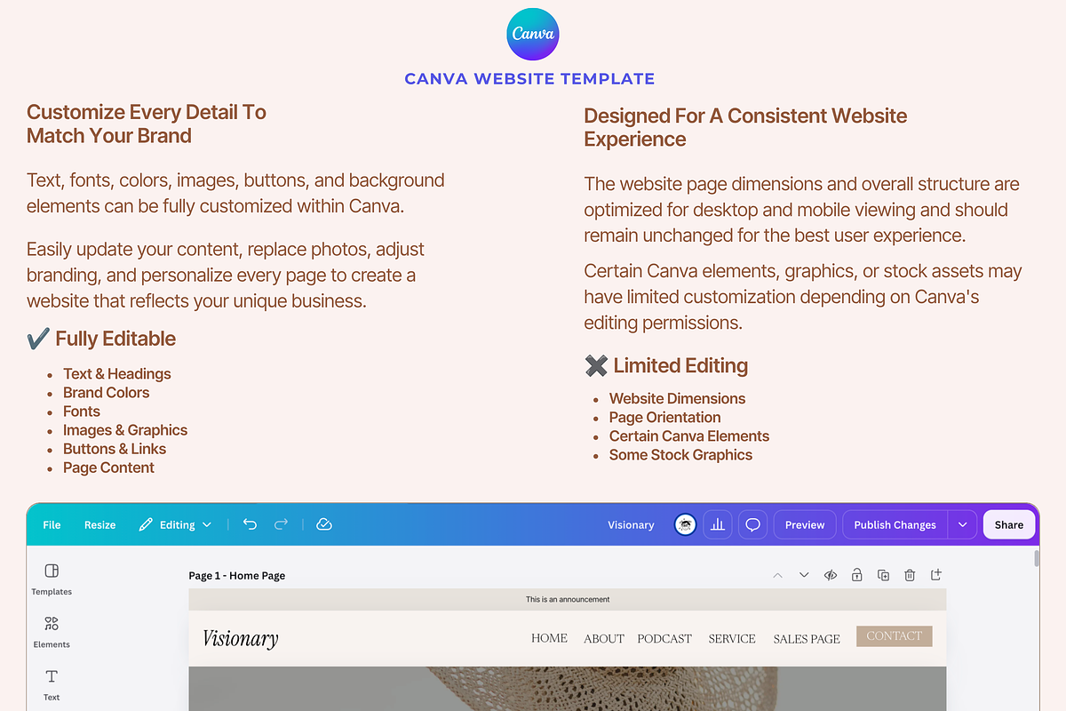The width and height of the screenshot is (1066, 711).
Task: Click the CONTACT button on page
Action: (x=895, y=635)
